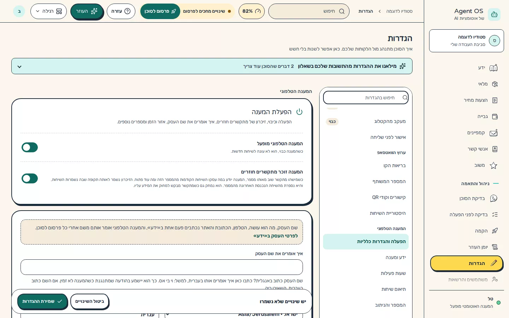Open the הקמה rocket icon
The height and width of the screenshot is (318, 509).
click(495, 231)
